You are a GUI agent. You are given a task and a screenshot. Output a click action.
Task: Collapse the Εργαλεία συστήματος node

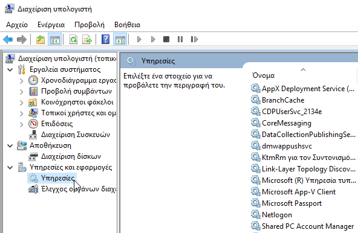point(10,69)
